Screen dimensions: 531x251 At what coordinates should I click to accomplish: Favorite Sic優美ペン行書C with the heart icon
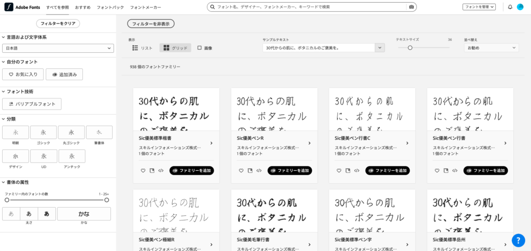tap(339, 171)
